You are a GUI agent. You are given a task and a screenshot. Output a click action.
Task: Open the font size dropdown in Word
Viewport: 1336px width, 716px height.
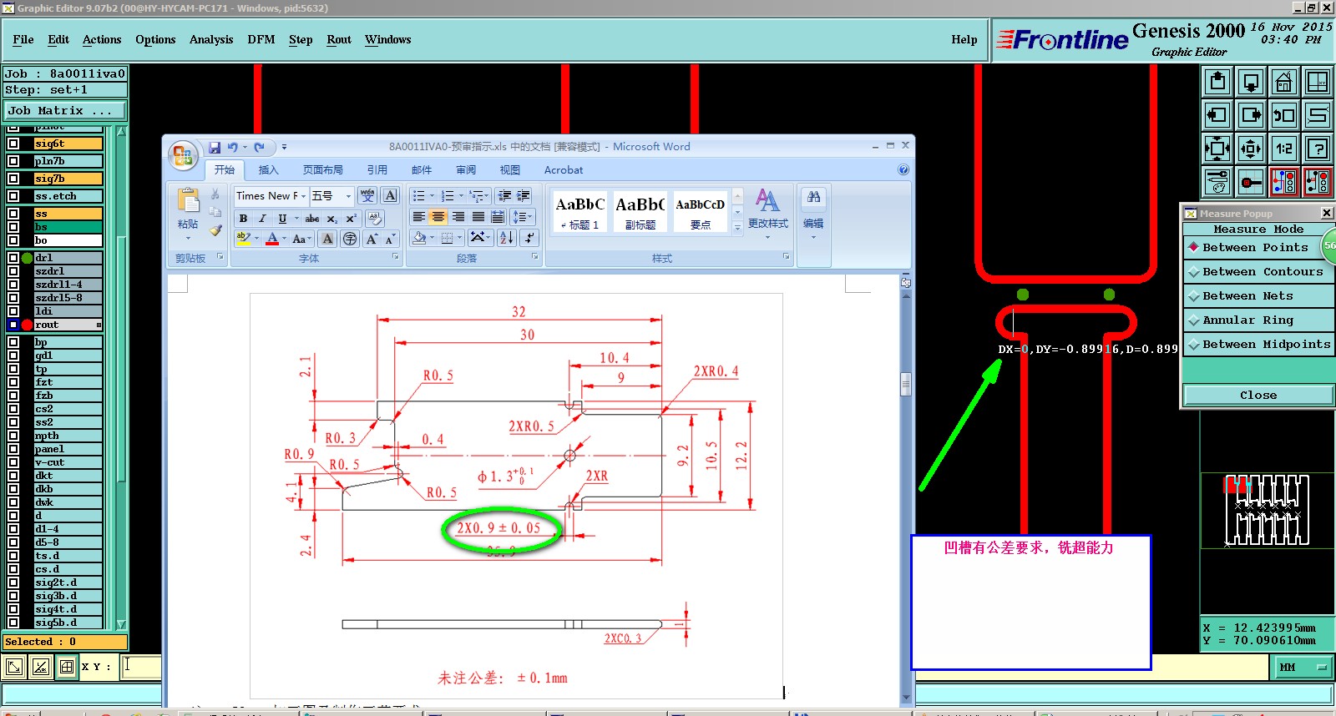[x=348, y=196]
